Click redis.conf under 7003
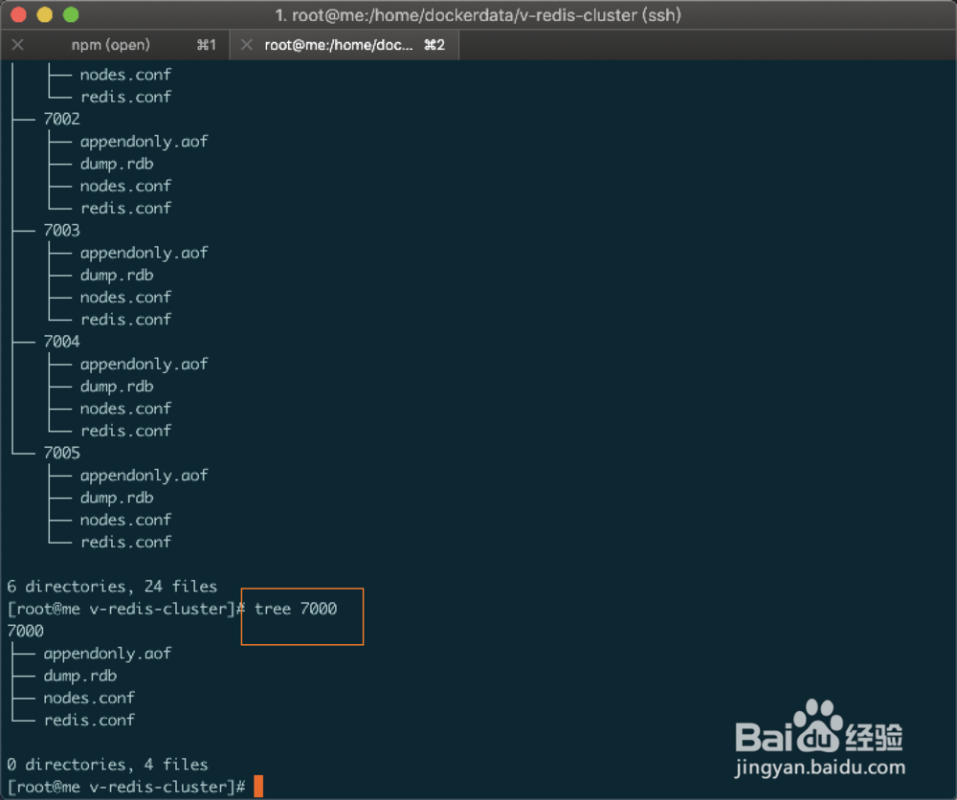 [x=125, y=320]
